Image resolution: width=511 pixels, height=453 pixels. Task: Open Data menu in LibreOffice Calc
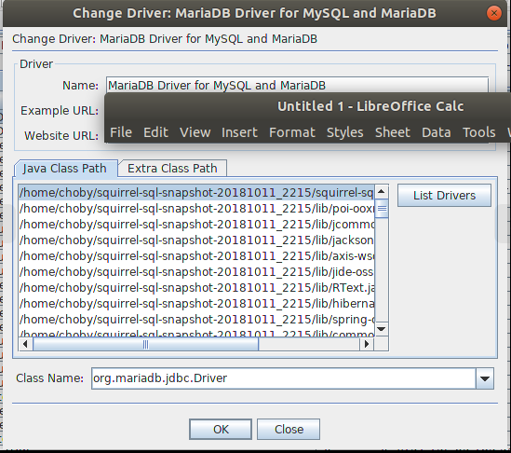coord(437,132)
